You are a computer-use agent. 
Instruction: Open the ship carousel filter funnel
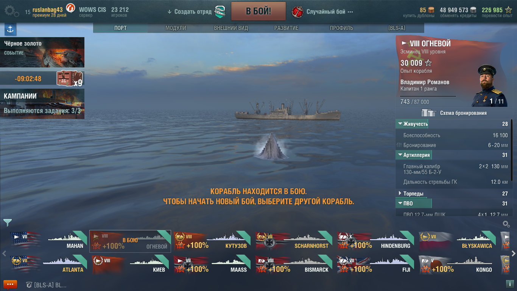(x=7, y=222)
